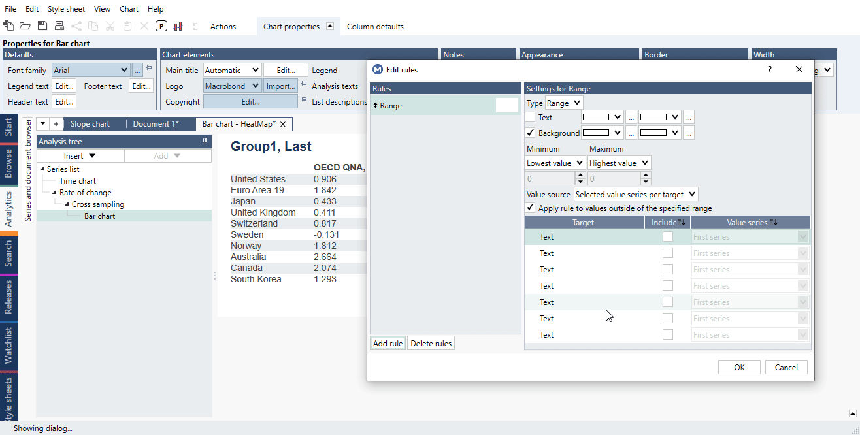Click the Edit rules help question mark
Screen dimensions: 860x435
(770, 69)
